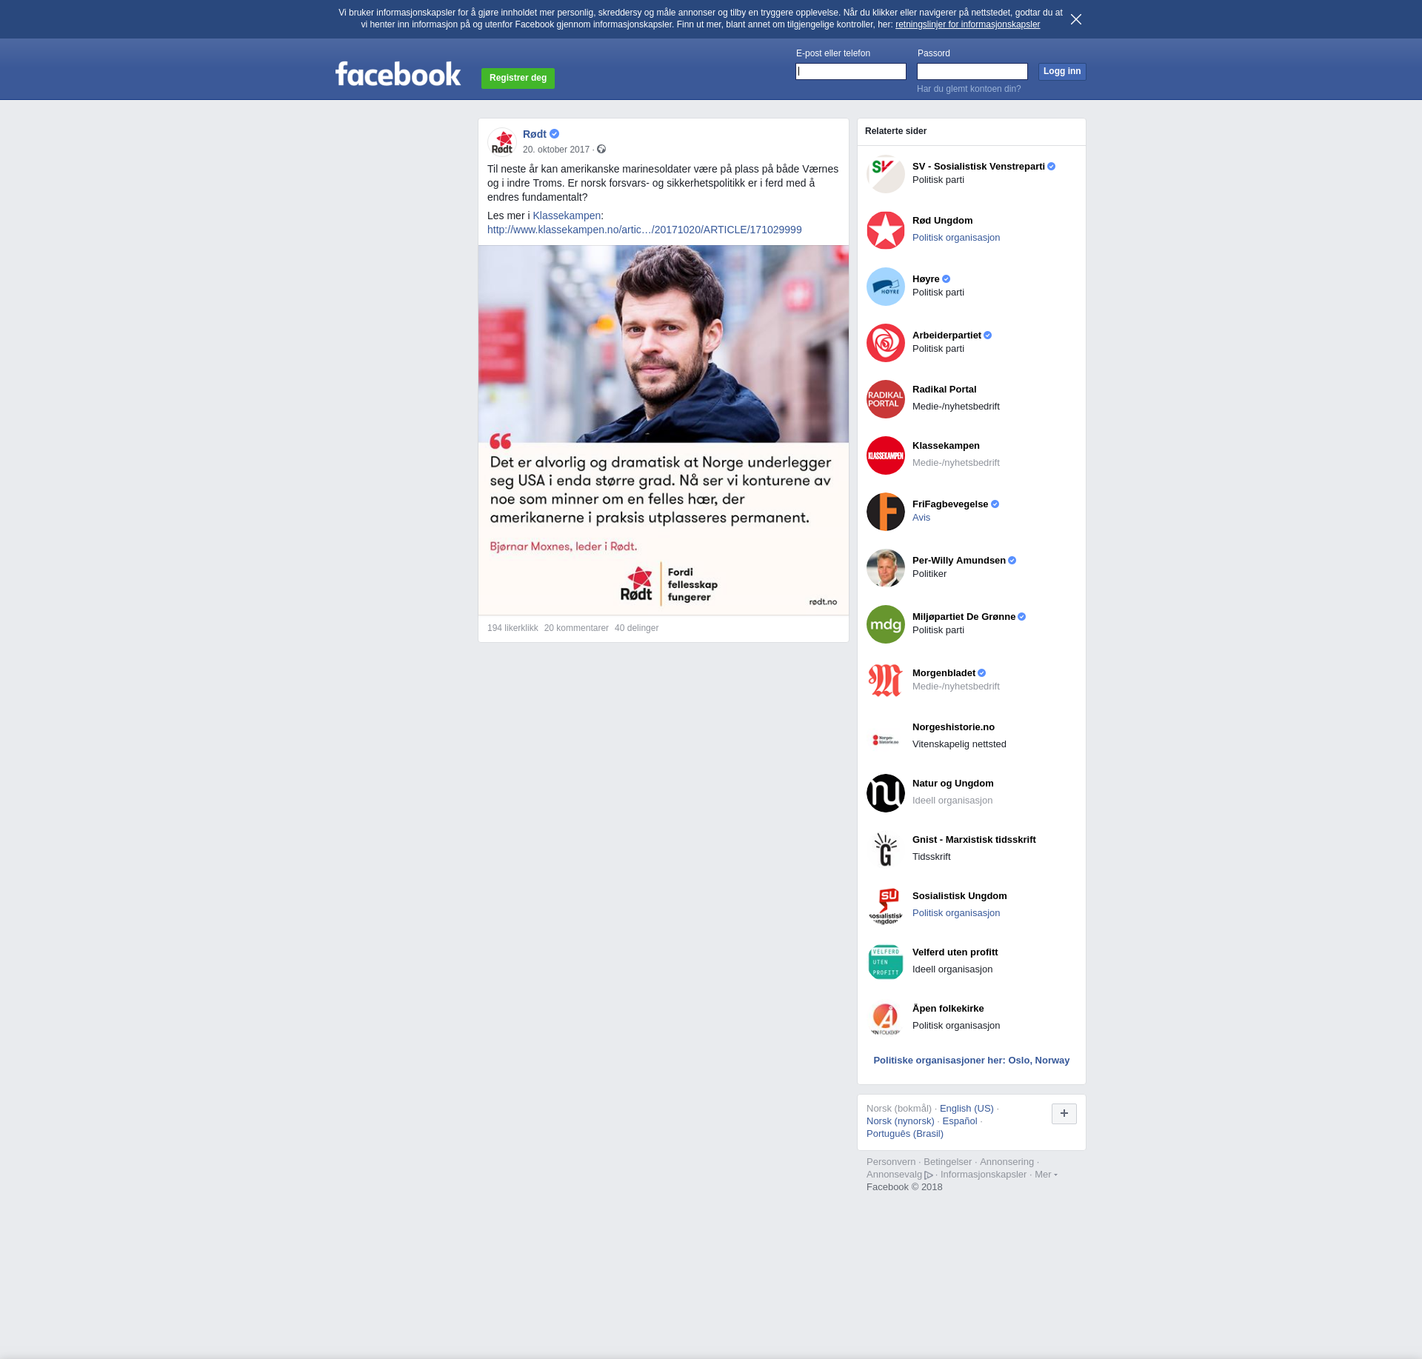
Task: Open Morgenbladet name link
Action: click(x=944, y=673)
